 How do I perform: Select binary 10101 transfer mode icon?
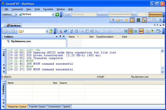point(130,31)
